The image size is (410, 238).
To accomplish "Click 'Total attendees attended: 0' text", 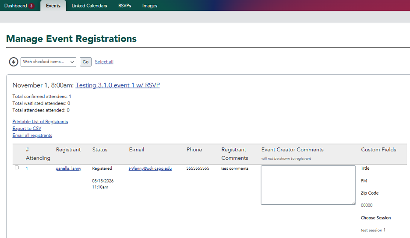I will (41, 110).
